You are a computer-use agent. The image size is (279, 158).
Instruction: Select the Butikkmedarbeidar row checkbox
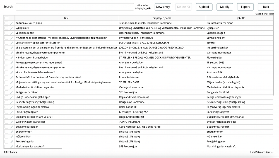[6, 127]
